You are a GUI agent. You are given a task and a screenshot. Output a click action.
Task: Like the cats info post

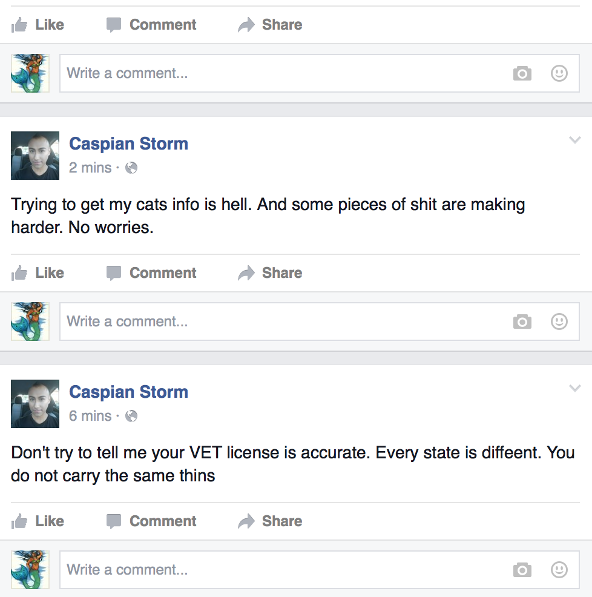(x=38, y=273)
